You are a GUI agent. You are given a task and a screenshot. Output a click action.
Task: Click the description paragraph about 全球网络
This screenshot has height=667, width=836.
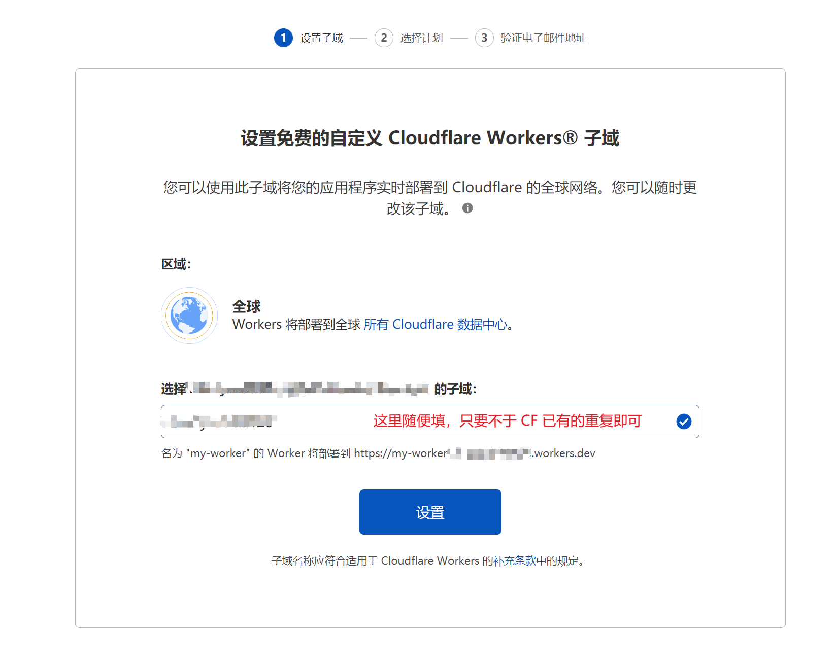[x=430, y=198]
